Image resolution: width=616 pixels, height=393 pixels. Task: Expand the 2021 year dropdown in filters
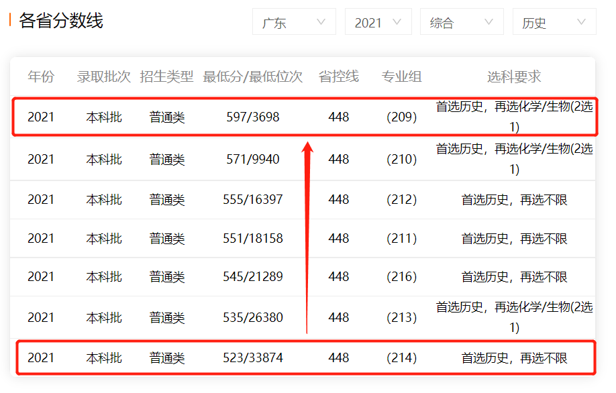378,23
